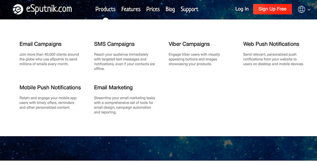The image size is (317, 162).
Task: Go to the Prices page
Action: click(153, 9)
